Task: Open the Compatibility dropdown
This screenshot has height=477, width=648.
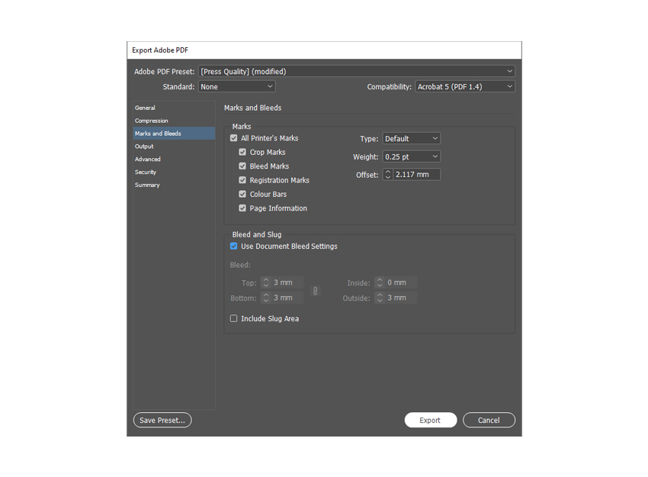Action: [465, 87]
